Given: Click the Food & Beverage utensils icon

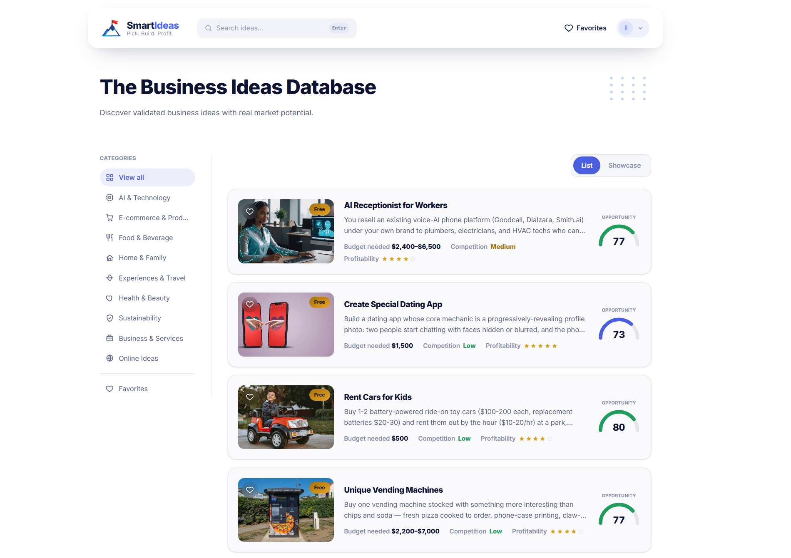Looking at the screenshot, I should point(109,238).
